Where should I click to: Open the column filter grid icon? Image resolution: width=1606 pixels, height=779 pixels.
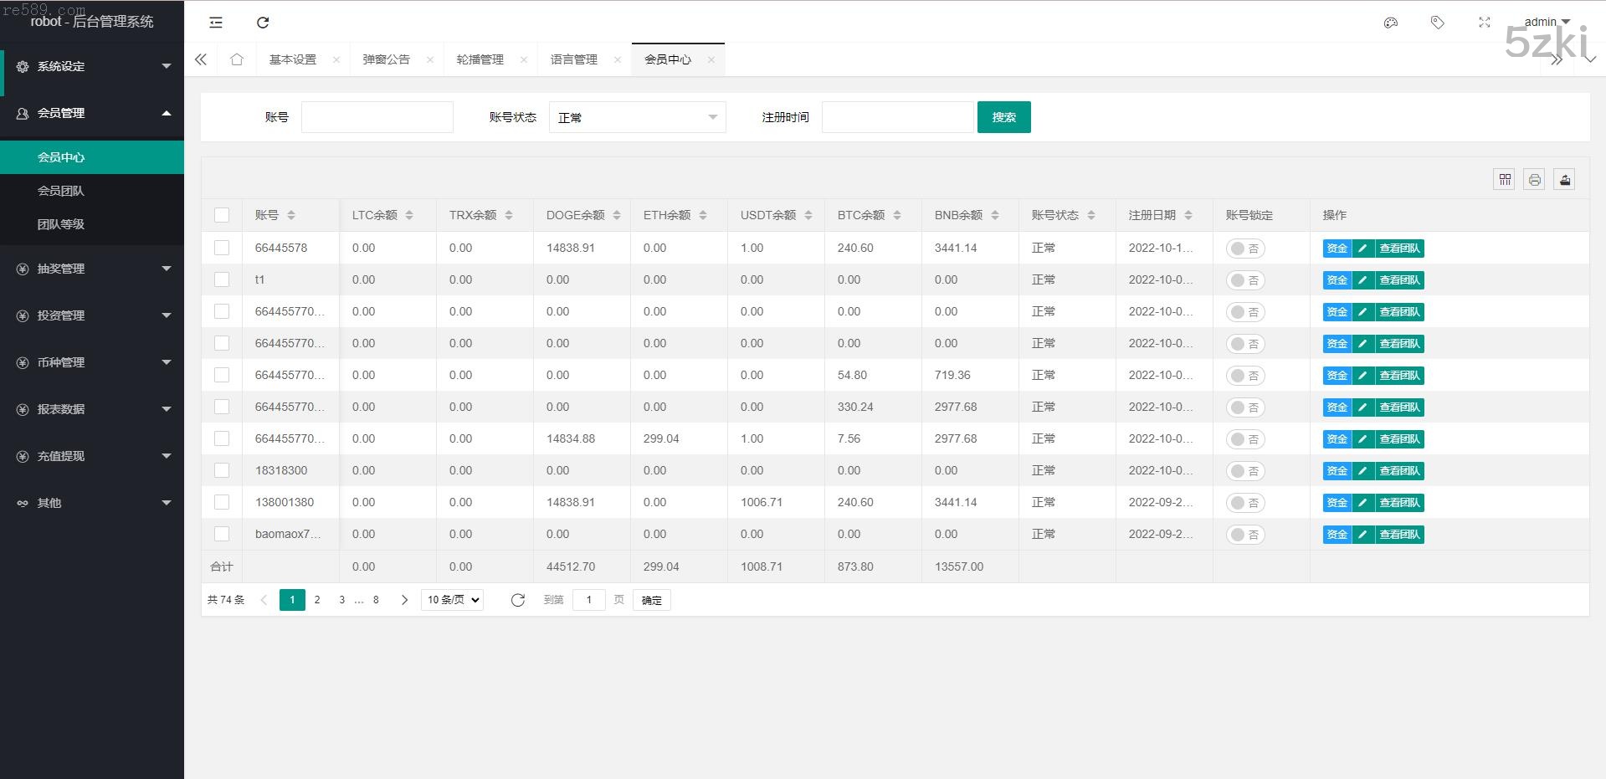1504,179
